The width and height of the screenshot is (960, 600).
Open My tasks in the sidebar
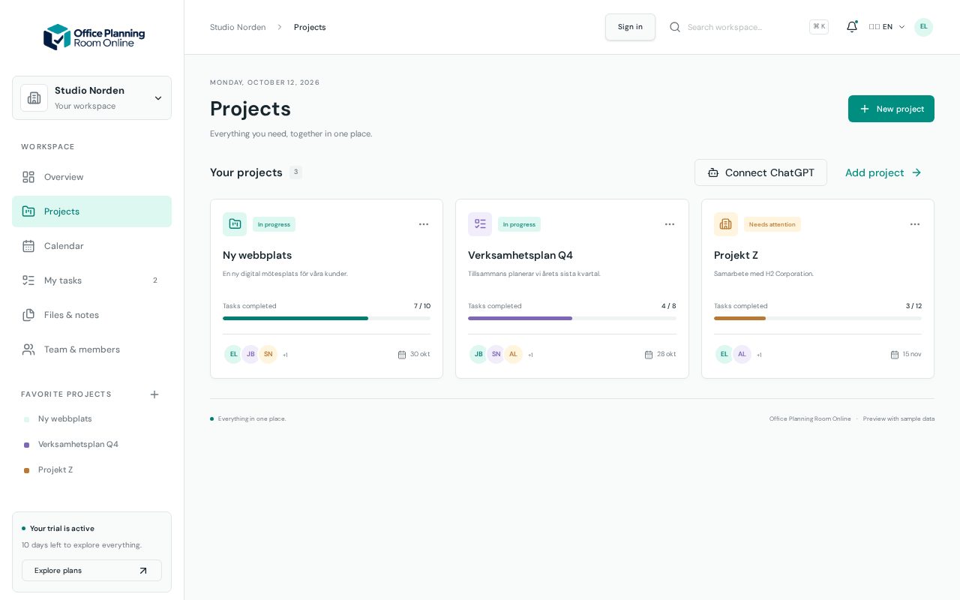point(91,280)
